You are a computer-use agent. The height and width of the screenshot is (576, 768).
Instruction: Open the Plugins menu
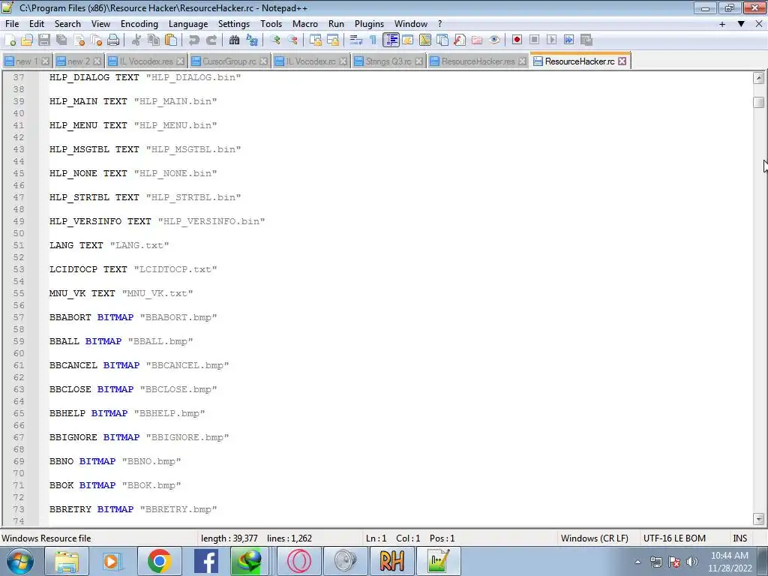click(x=369, y=24)
